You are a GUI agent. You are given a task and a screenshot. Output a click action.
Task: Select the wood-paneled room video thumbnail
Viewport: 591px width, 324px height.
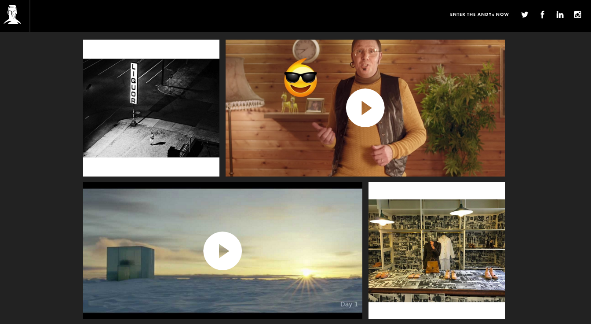[x=365, y=107]
